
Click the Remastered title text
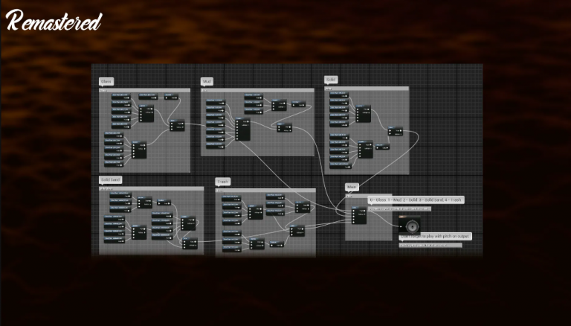(54, 21)
